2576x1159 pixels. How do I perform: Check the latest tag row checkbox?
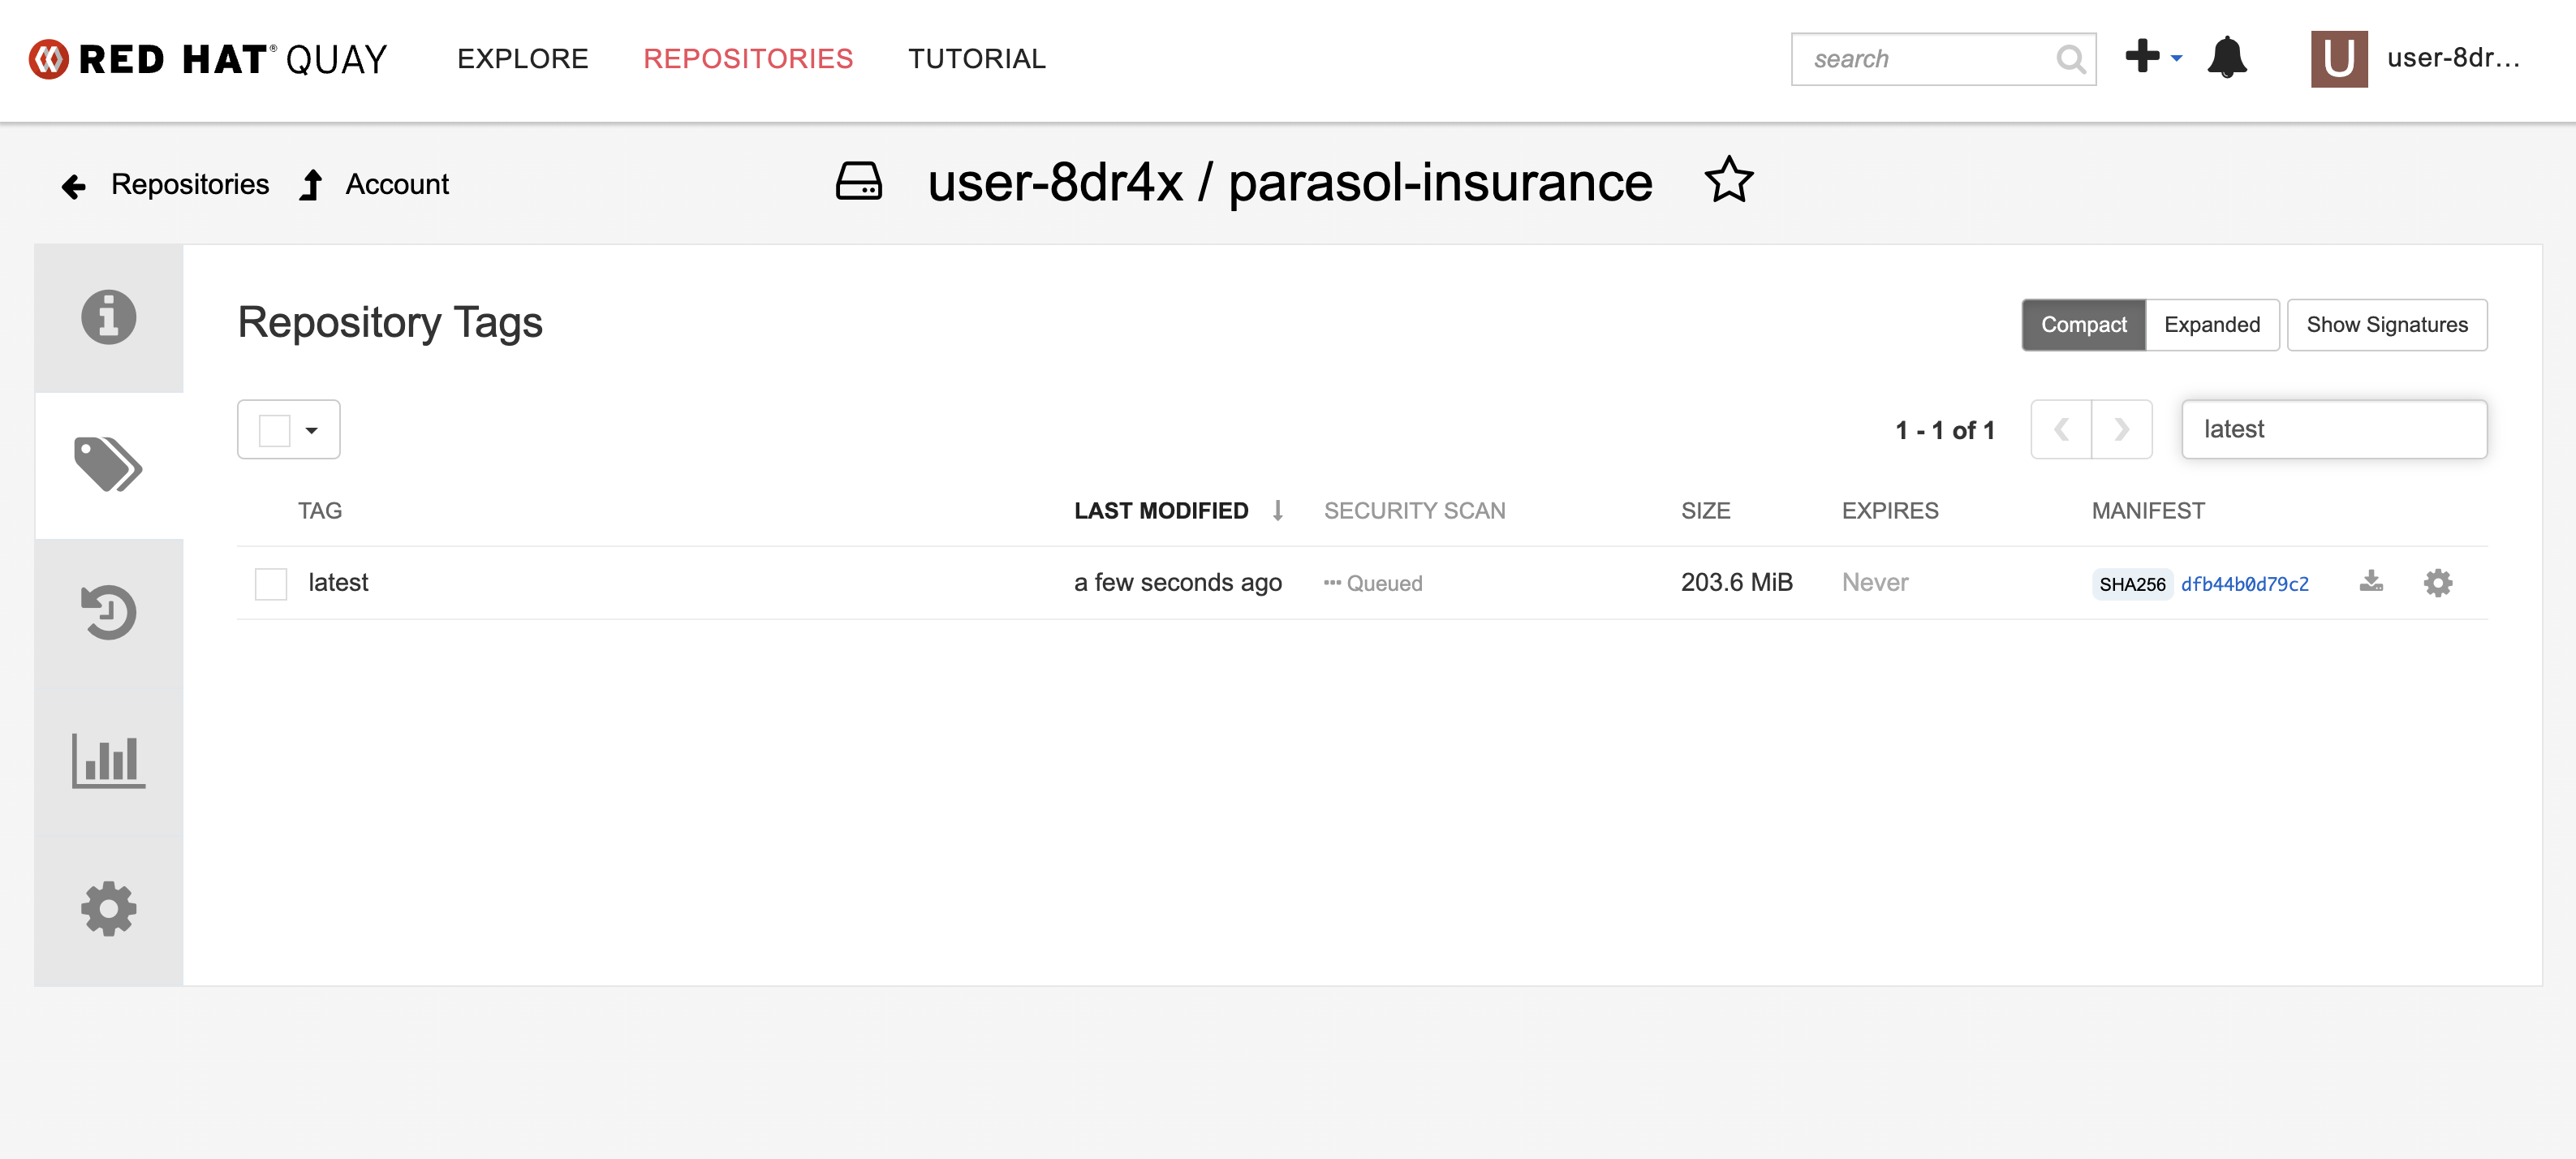pos(271,584)
